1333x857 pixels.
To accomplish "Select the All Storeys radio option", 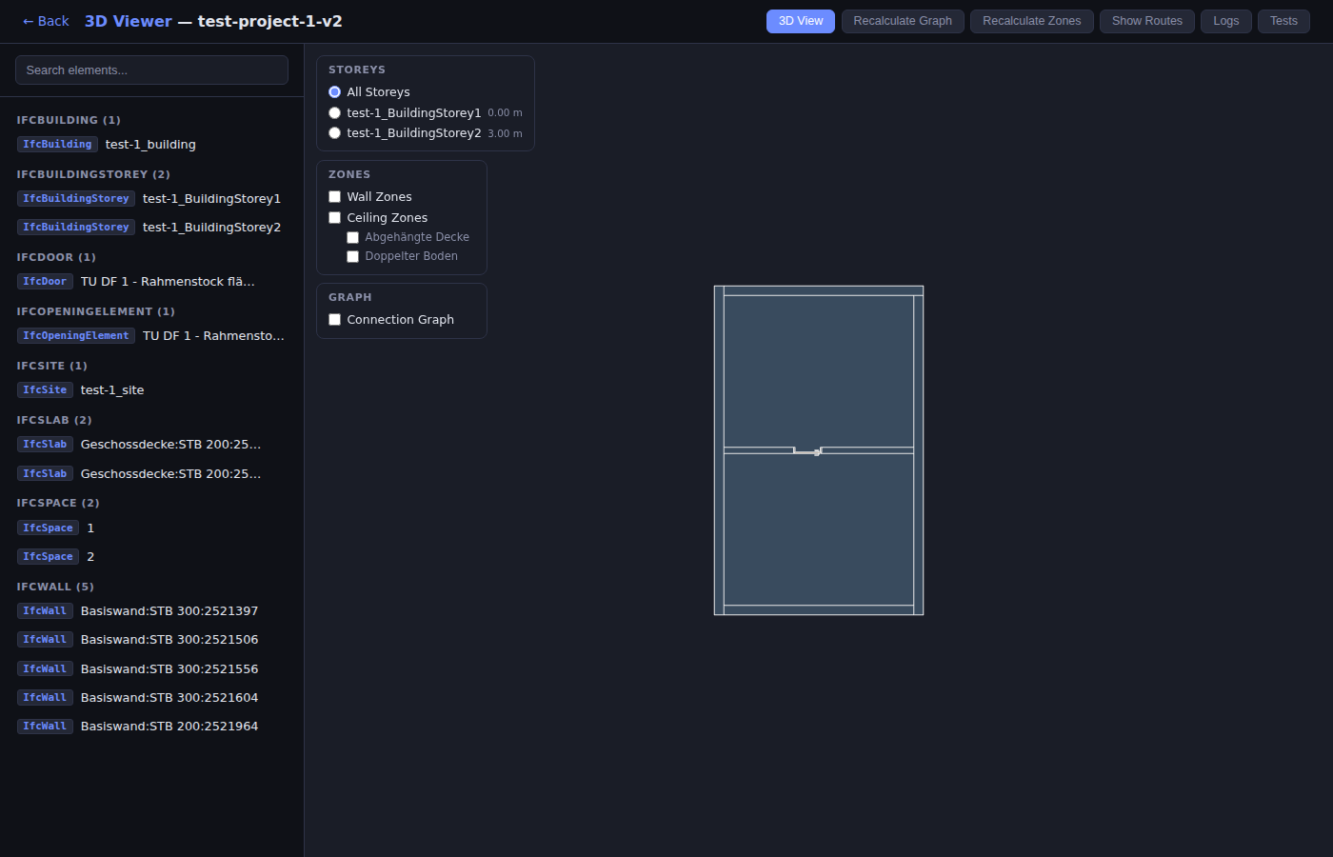I will click(x=334, y=91).
